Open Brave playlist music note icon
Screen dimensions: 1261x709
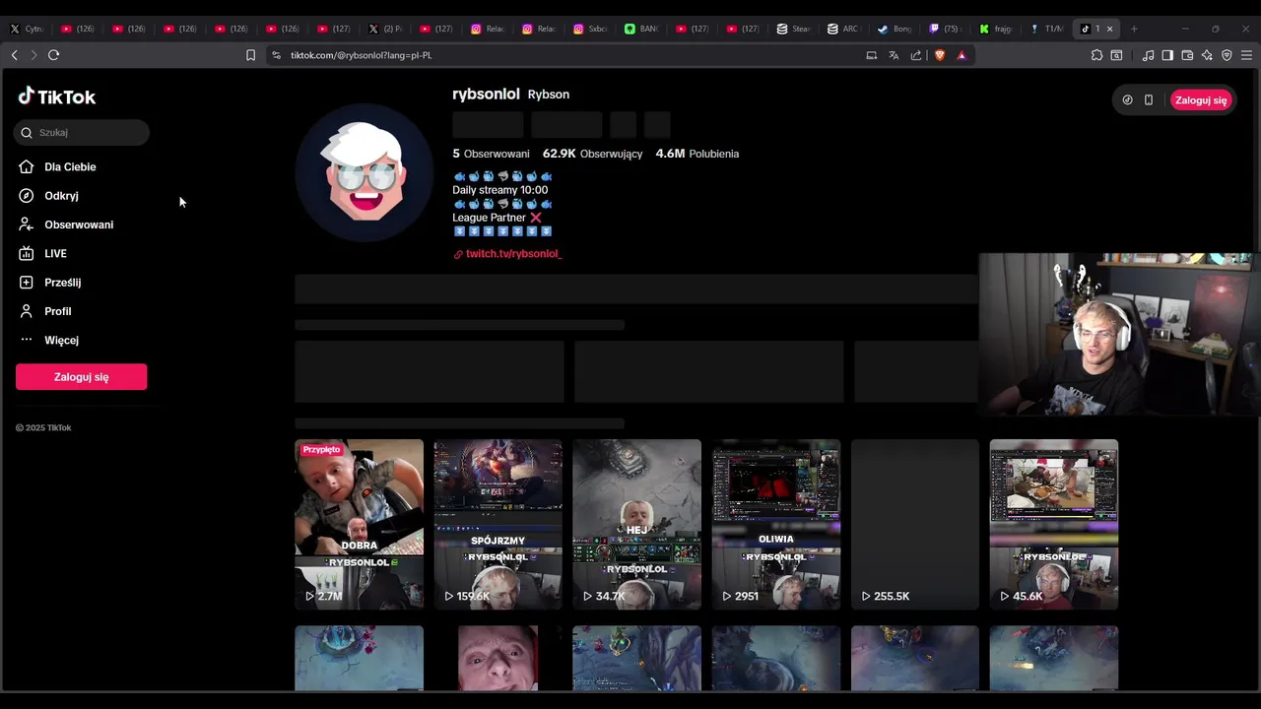[x=1148, y=55]
